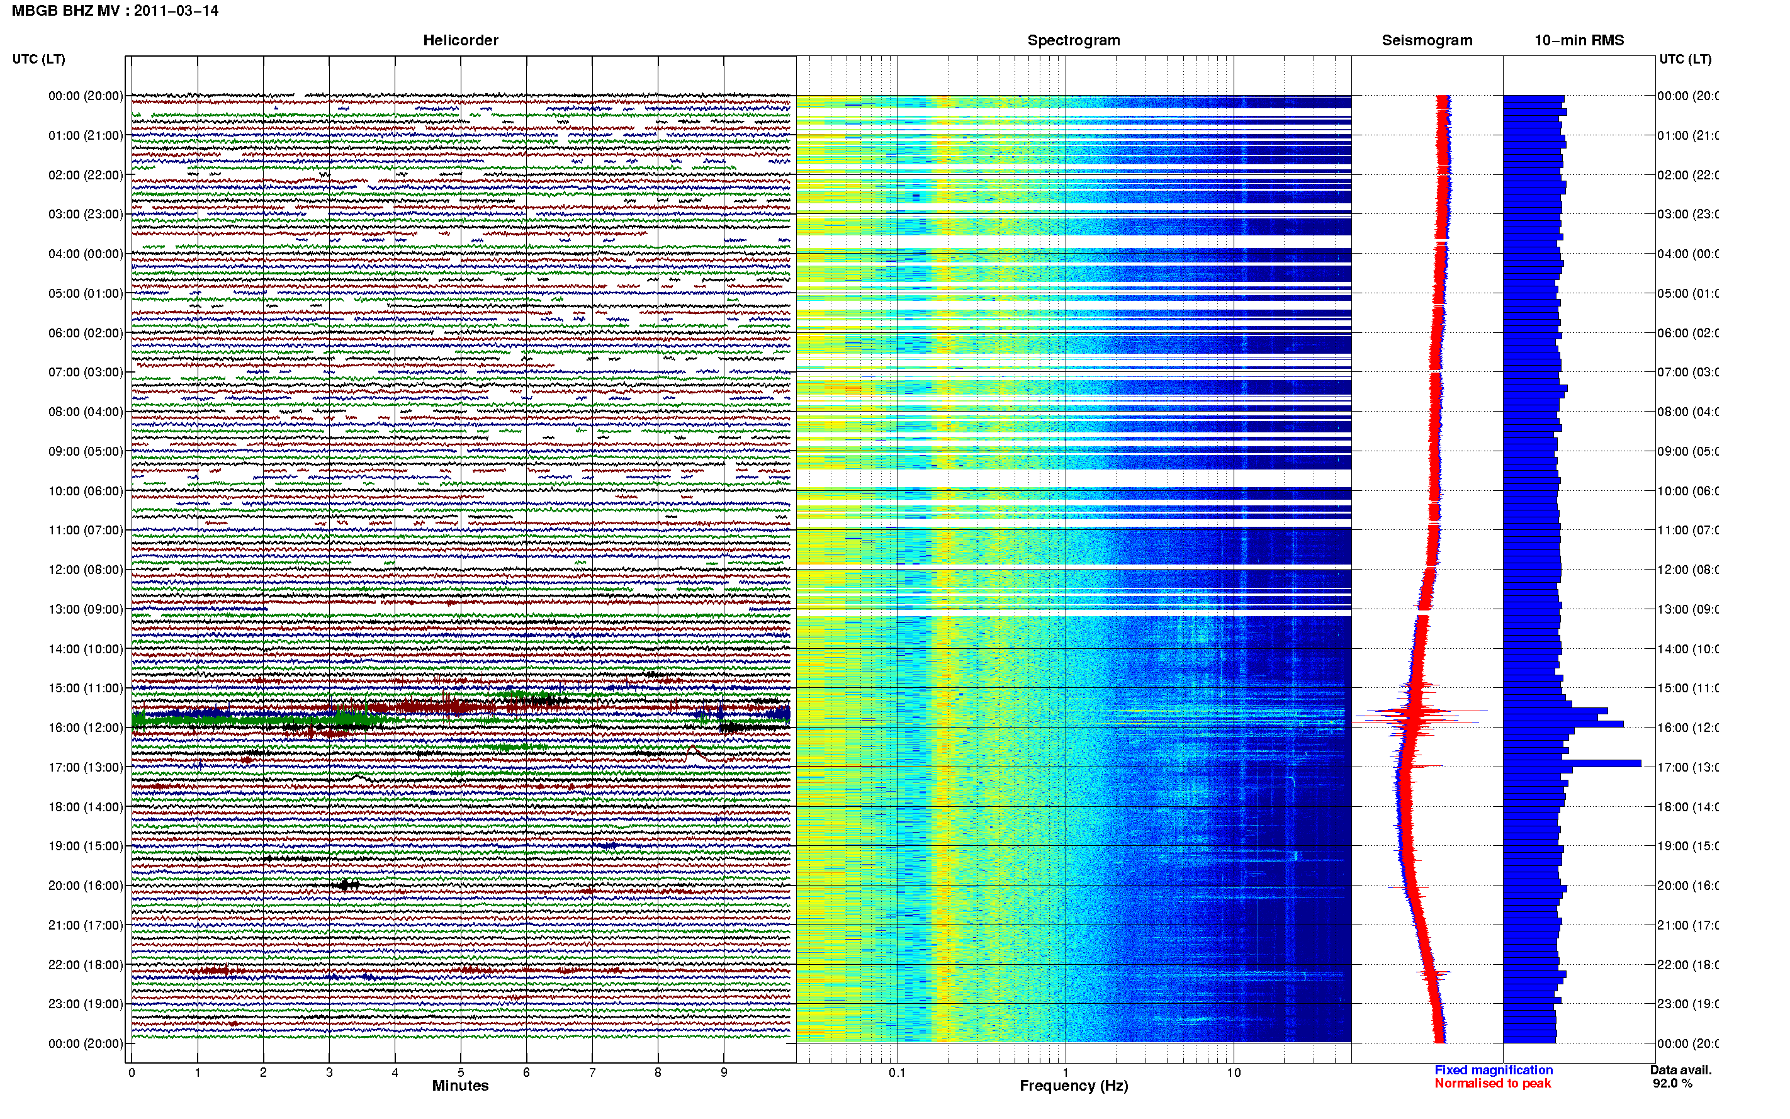This screenshot has height=1119, width=1790.
Task: Click the left '12:00 (08:00)' time label
Action: pos(86,570)
